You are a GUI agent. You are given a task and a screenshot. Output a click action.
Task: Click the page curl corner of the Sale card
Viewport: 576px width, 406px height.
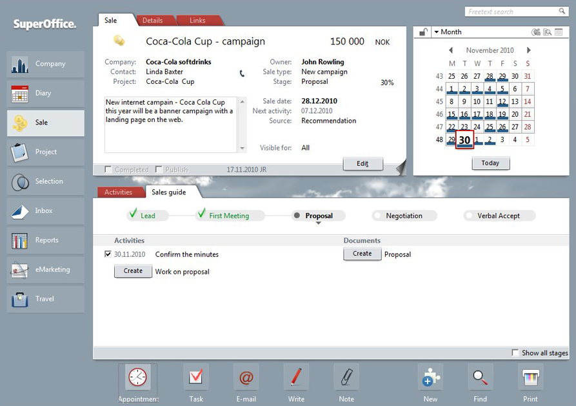(x=401, y=168)
